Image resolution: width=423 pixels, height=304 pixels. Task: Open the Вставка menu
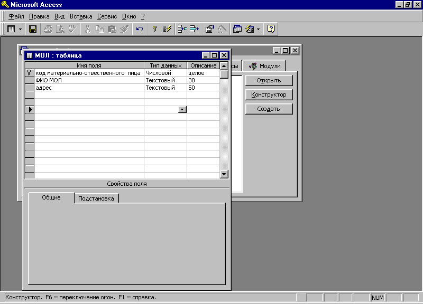(81, 16)
